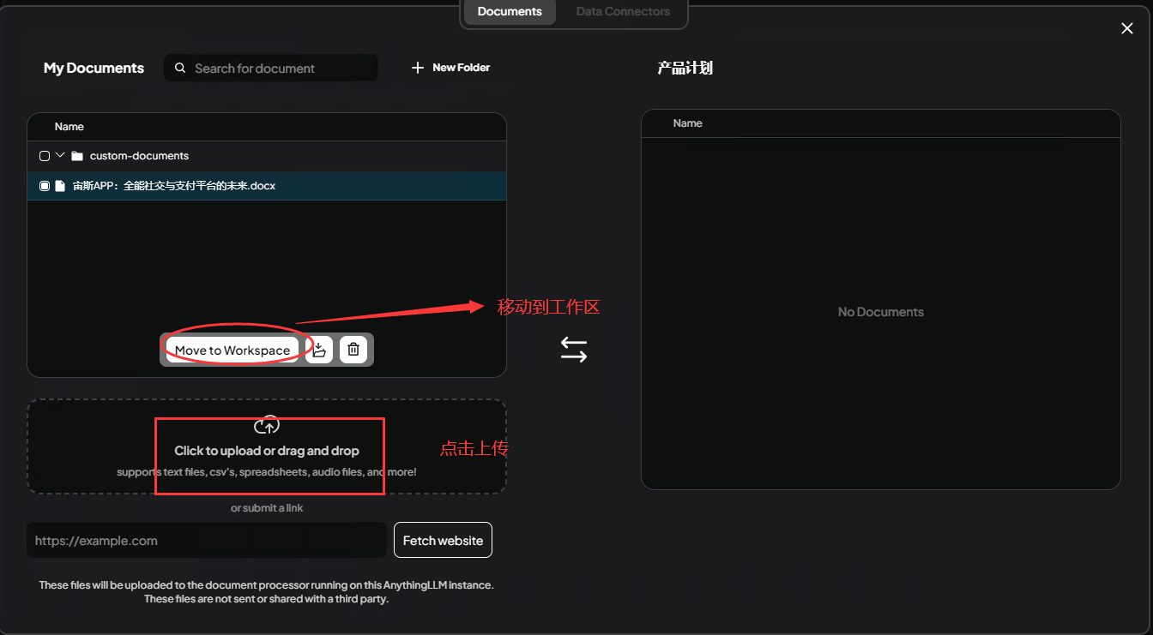Click the move-to-folder icon beside Move to Workspace
Viewport: 1153px width, 635px height.
(x=319, y=350)
